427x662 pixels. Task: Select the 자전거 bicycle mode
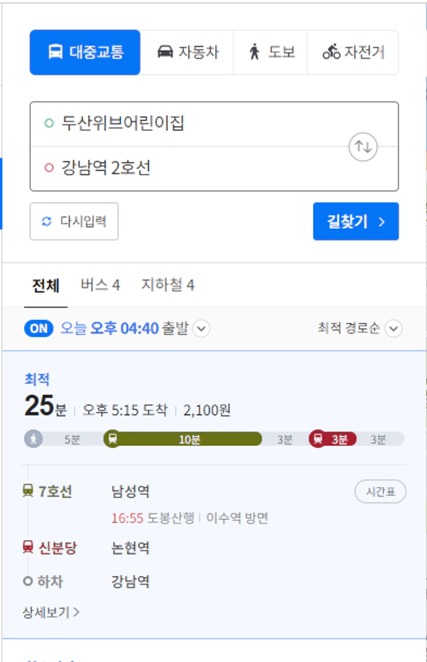pyautogui.click(x=353, y=52)
